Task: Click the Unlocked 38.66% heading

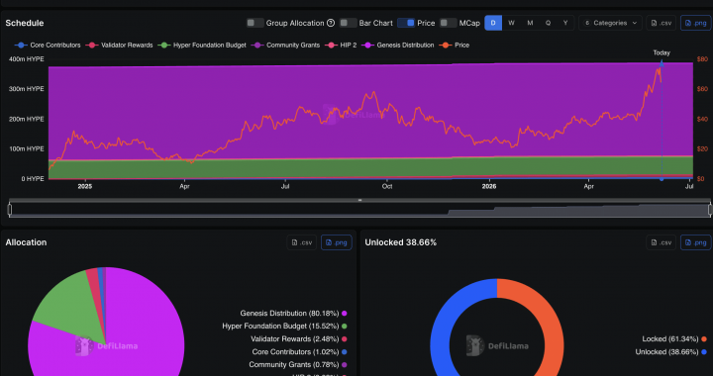Action: click(x=401, y=242)
